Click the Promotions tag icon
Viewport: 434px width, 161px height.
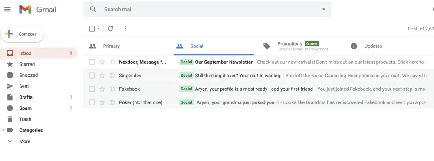click(x=266, y=46)
